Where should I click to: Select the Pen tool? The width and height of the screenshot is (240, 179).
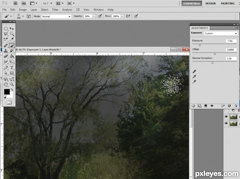[x=6, y=68]
